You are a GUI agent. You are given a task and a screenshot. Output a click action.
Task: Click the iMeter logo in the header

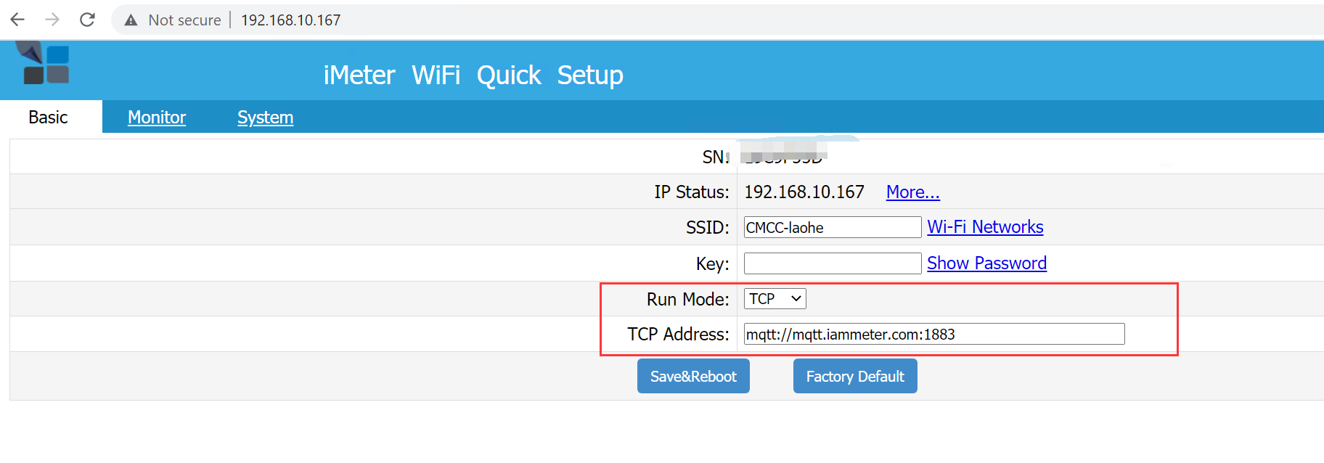44,63
